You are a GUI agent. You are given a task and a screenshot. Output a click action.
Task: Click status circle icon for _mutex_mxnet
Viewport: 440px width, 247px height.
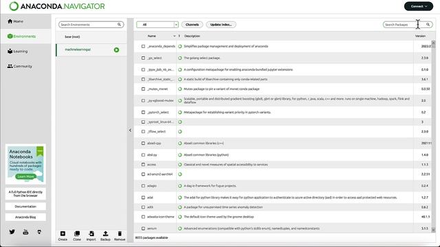(x=180, y=89)
